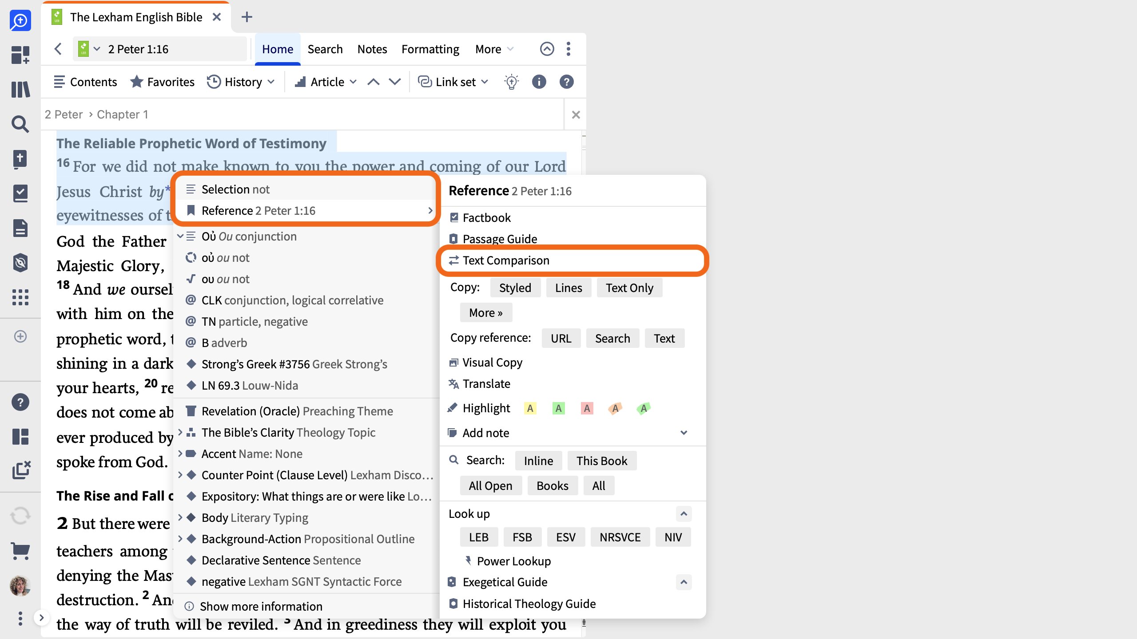Screen dimensions: 1137x639
Task: Switch to the Home tab
Action: click(x=278, y=49)
